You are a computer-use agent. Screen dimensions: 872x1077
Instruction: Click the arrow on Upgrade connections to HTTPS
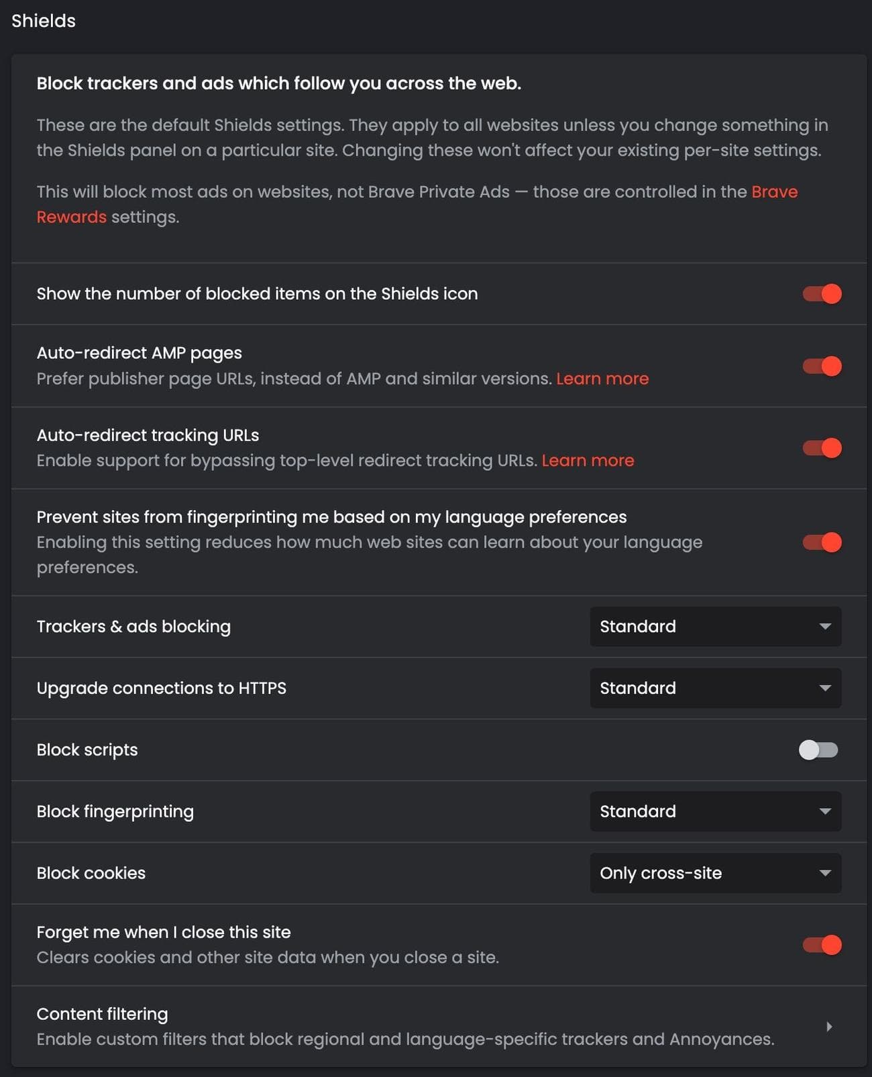824,688
